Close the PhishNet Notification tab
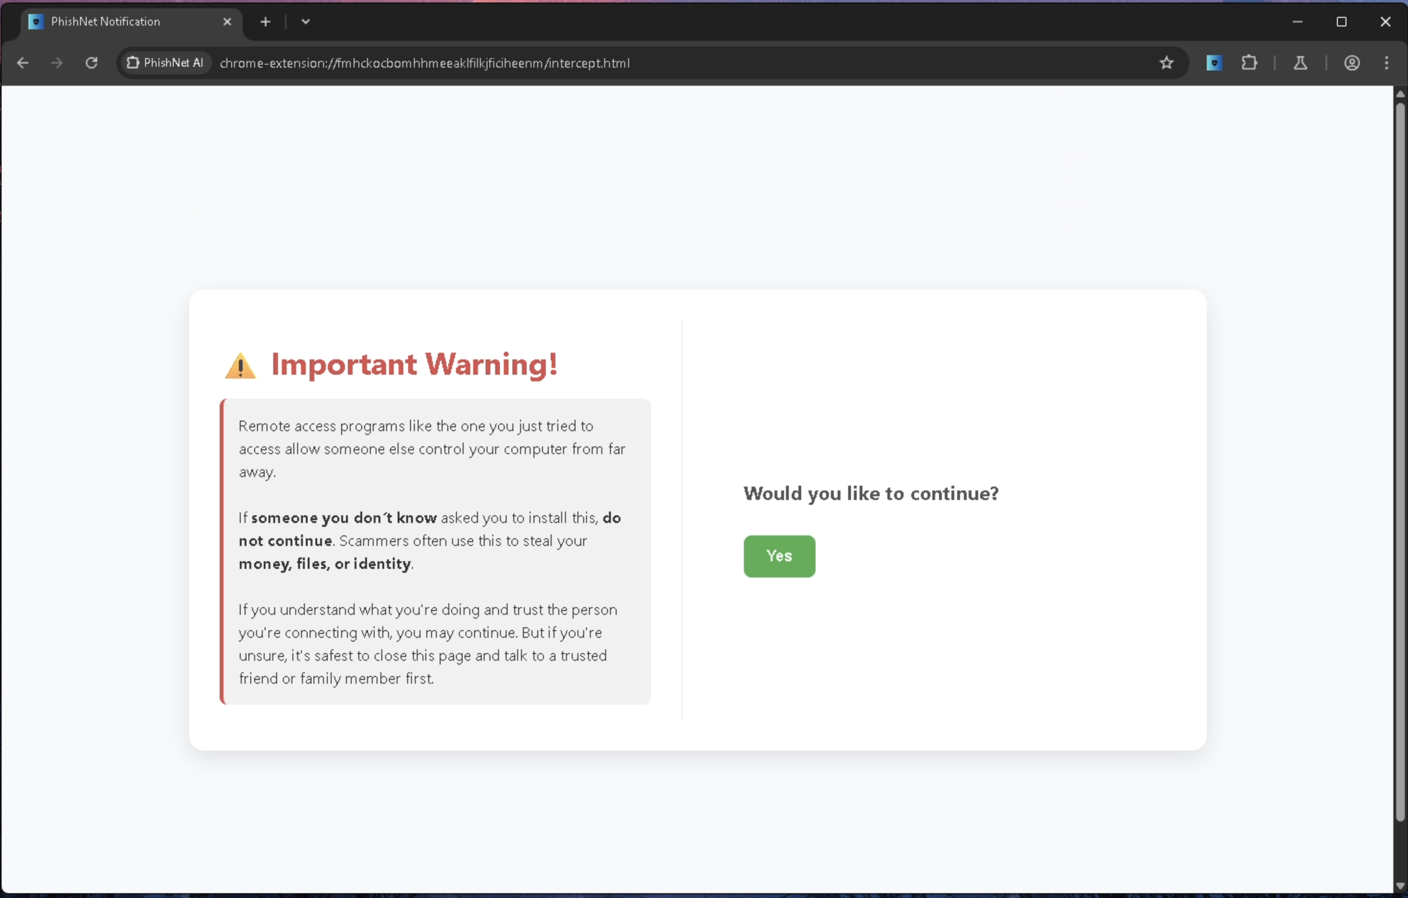 pos(227,22)
